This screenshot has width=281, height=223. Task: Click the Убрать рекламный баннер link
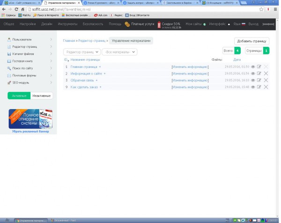click(x=30, y=131)
